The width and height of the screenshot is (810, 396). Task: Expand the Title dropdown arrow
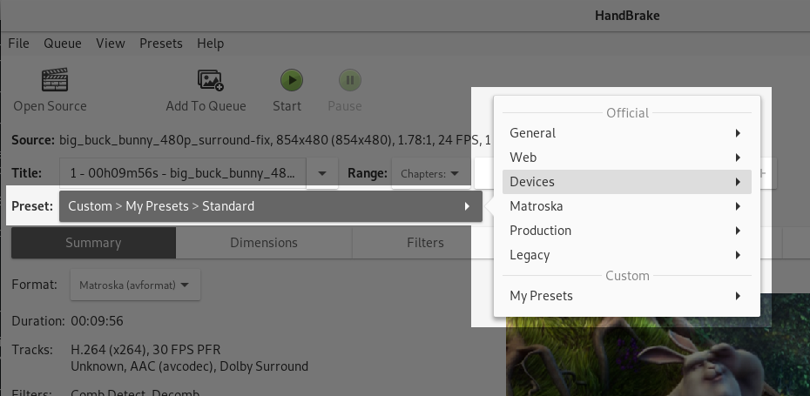[x=322, y=173]
